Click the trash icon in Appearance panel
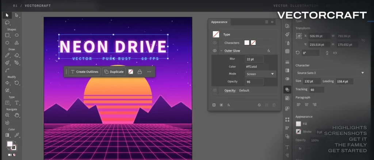This screenshot has width=374, height=160. (274, 105)
